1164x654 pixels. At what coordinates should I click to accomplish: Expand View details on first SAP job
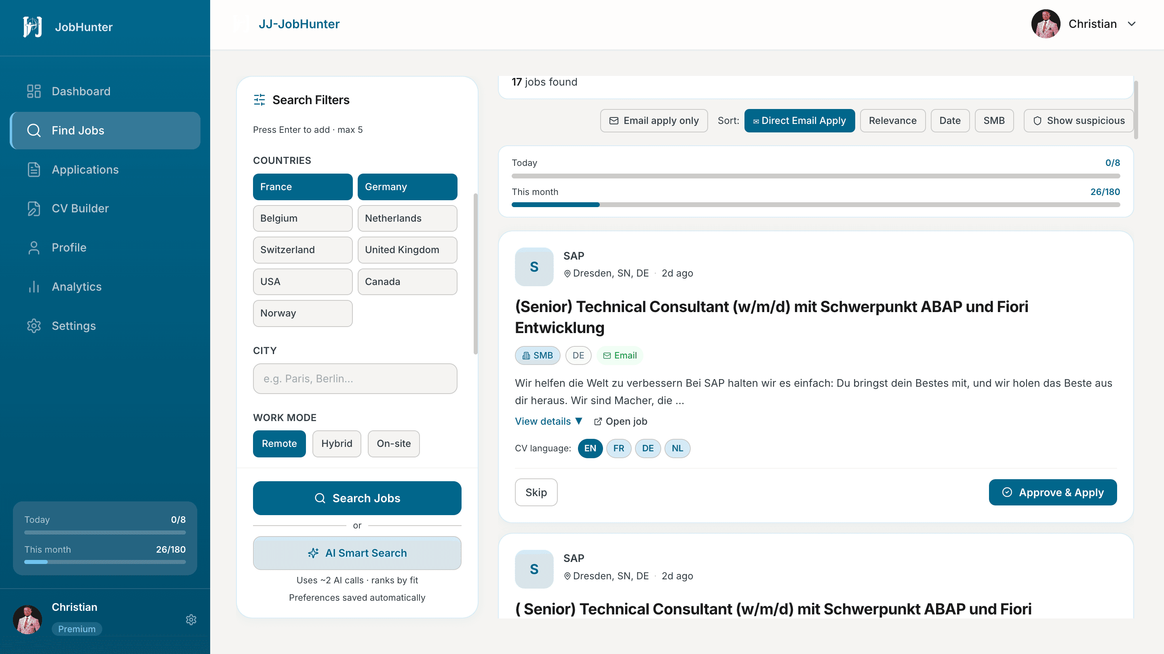pyautogui.click(x=548, y=421)
